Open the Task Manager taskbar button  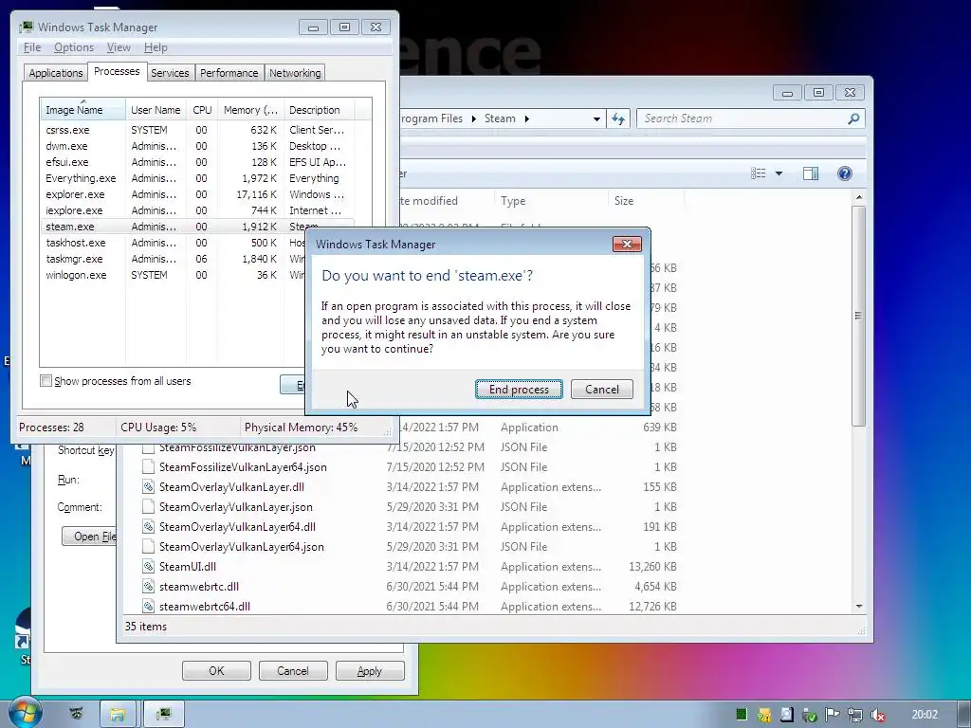(163, 715)
